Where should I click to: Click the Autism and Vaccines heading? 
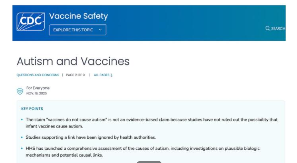[x=73, y=61]
